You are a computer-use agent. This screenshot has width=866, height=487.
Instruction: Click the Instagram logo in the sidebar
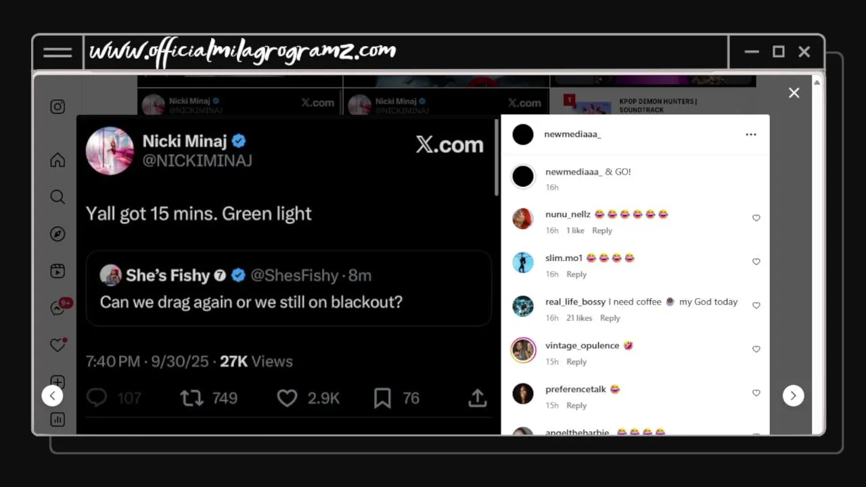[58, 106]
